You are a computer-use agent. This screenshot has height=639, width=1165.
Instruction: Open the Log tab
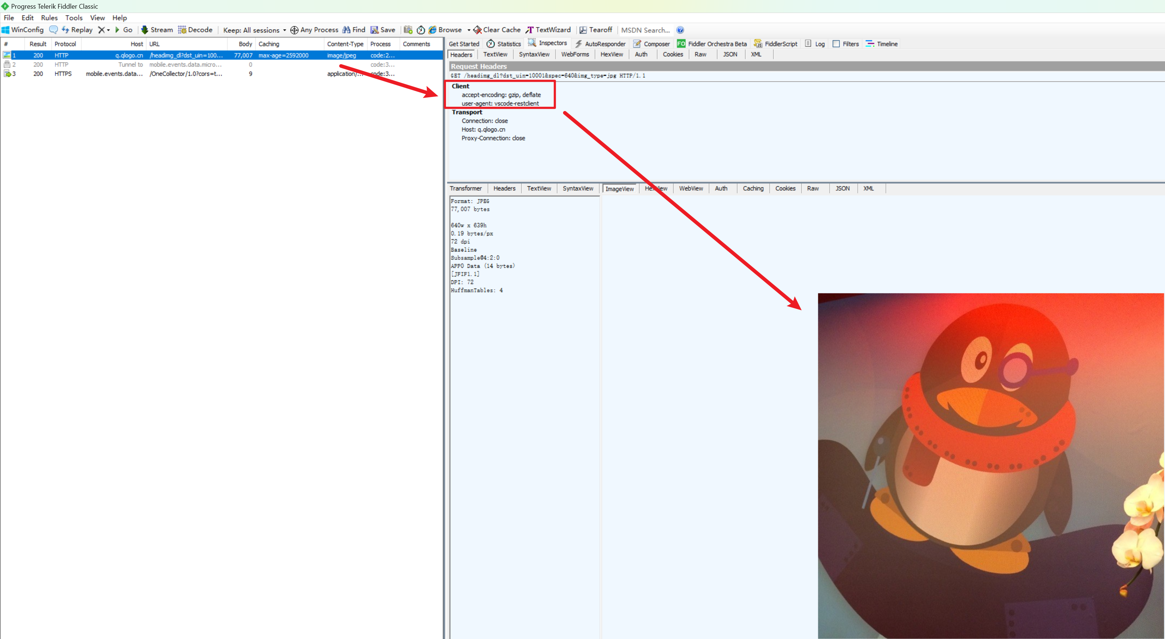click(x=815, y=44)
